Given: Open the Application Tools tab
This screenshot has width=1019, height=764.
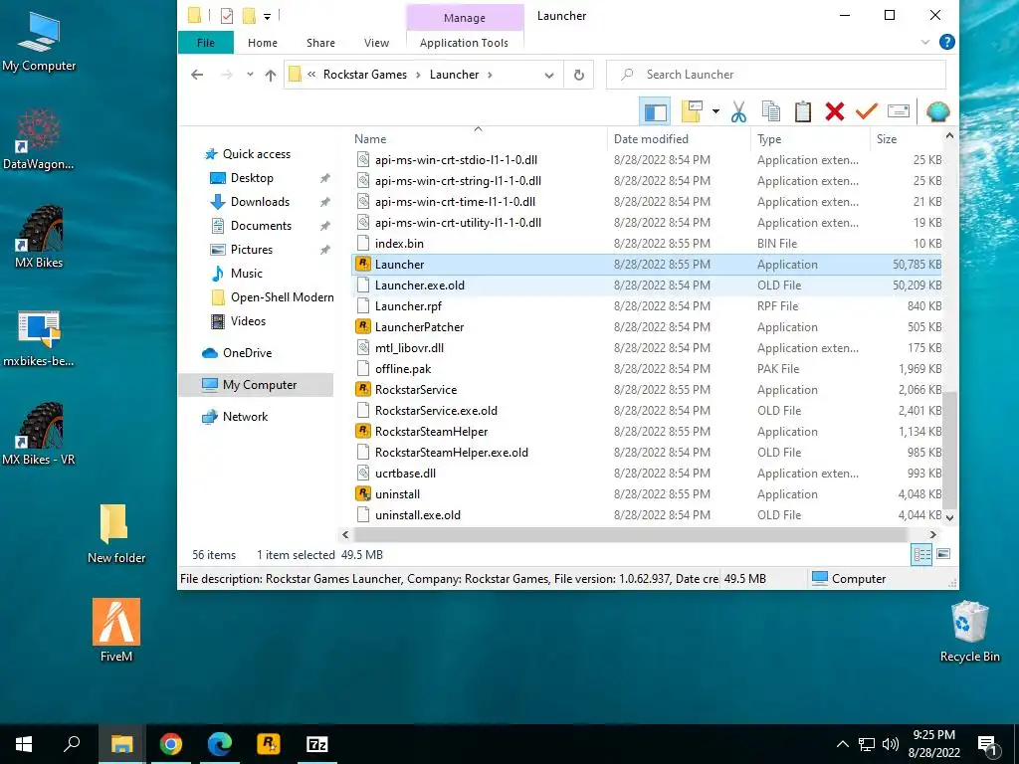Looking at the screenshot, I should click(464, 43).
